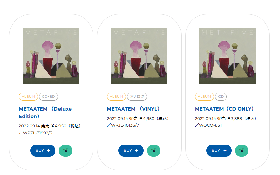Viewport: 280px width, 175px height.
Task: Expand BUY options for METAATEM Deluxe Edition
Action: click(x=43, y=150)
